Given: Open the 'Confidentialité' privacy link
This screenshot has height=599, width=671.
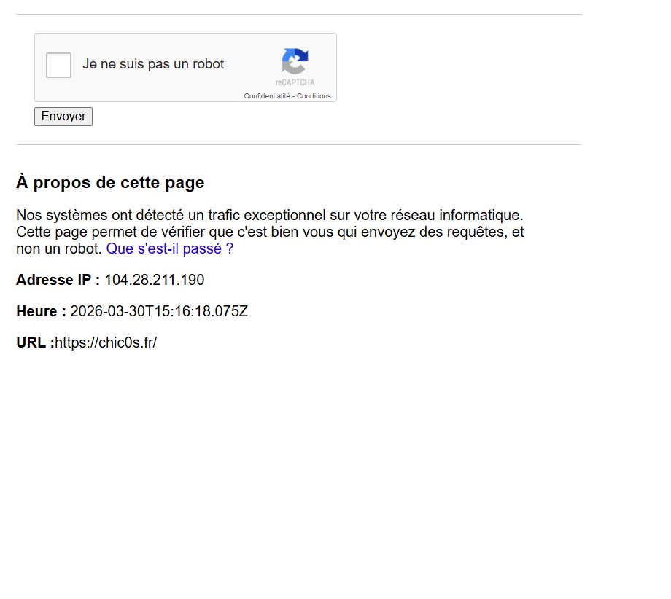Looking at the screenshot, I should click(x=266, y=95).
